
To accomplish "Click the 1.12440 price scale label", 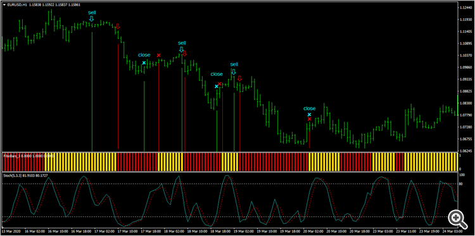I will tap(465, 8).
